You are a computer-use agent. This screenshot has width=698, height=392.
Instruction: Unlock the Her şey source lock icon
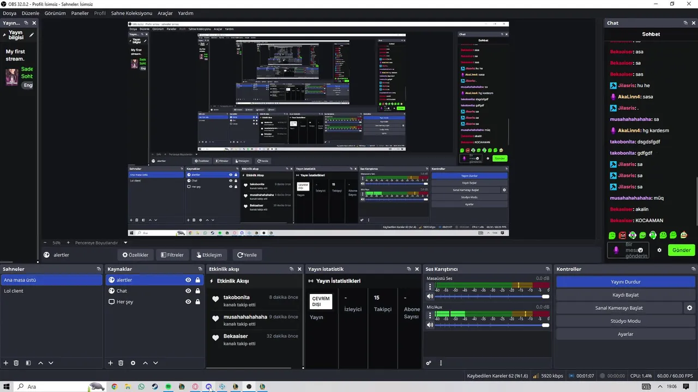point(197,302)
